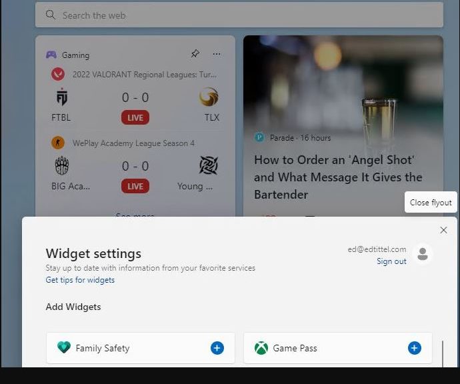The height and width of the screenshot is (384, 460).
Task: Click the widget list scrollbar
Action: (443, 353)
